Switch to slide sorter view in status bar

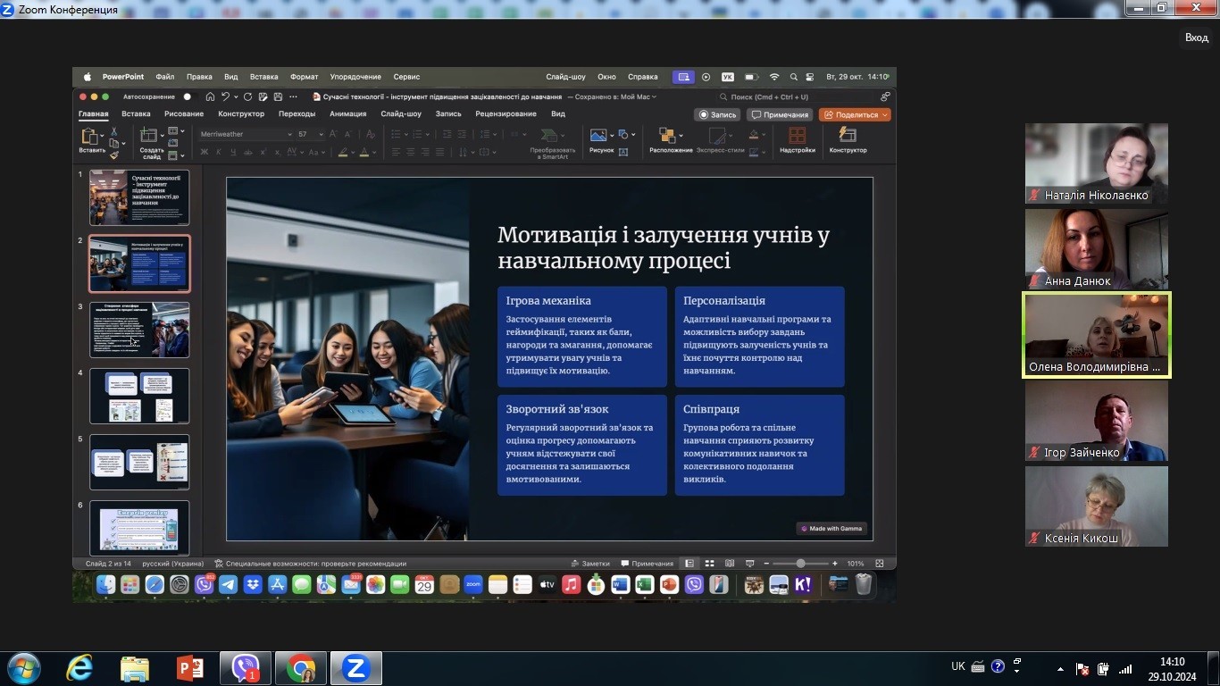(709, 564)
